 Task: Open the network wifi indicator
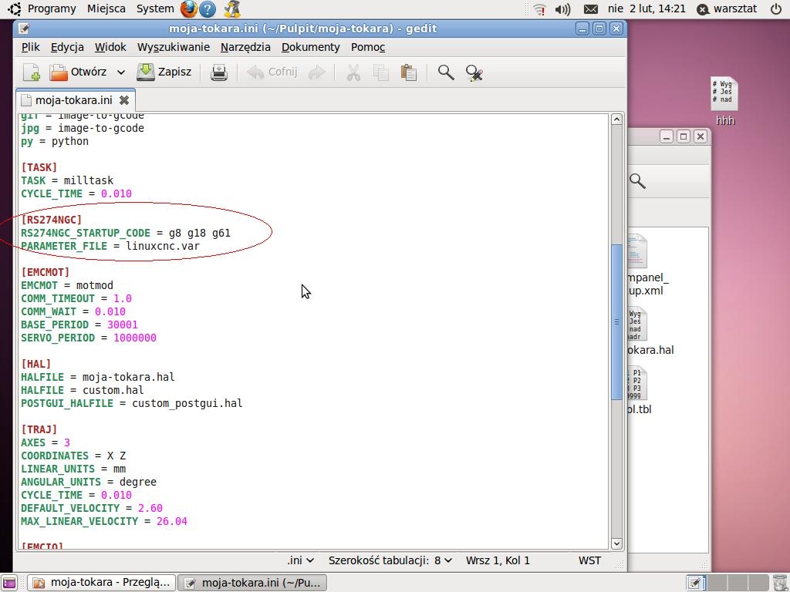(x=539, y=9)
